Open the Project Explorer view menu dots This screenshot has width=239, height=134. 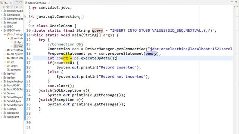pos(21,7)
